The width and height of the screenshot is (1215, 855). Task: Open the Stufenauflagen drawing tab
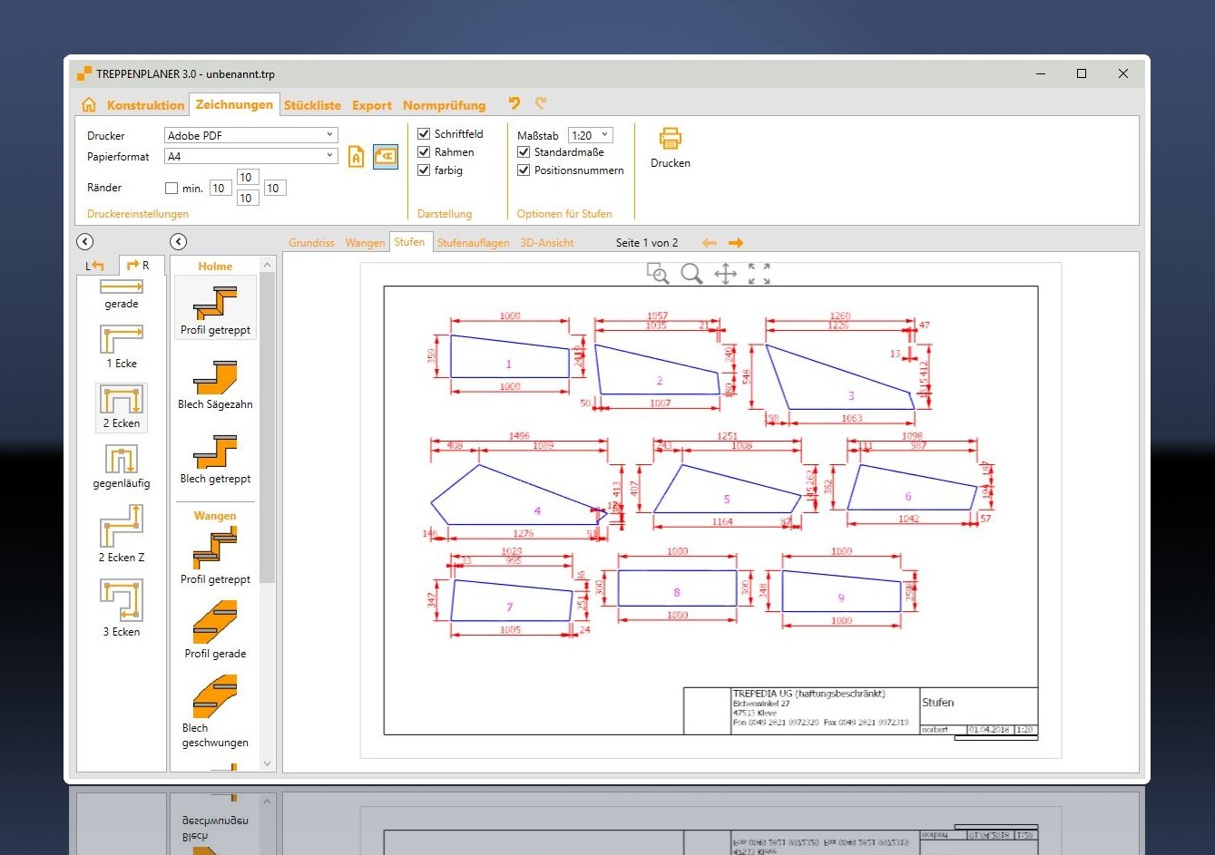tap(474, 243)
